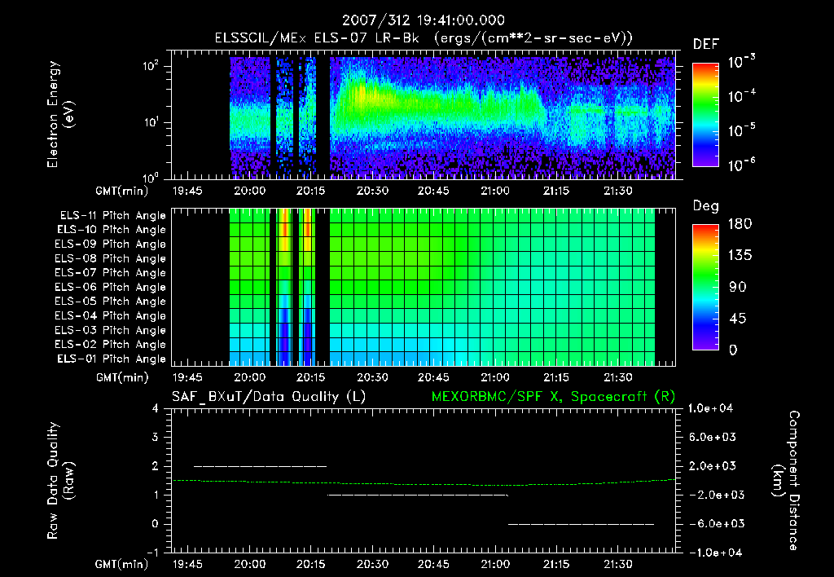Click the Deg colorbar label
The image size is (834, 577).
(706, 206)
